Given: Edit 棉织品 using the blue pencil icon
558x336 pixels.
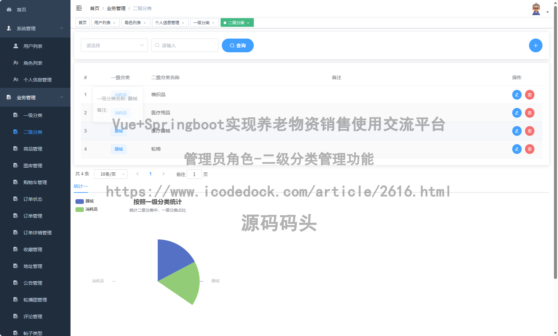Looking at the screenshot, I should (516, 95).
